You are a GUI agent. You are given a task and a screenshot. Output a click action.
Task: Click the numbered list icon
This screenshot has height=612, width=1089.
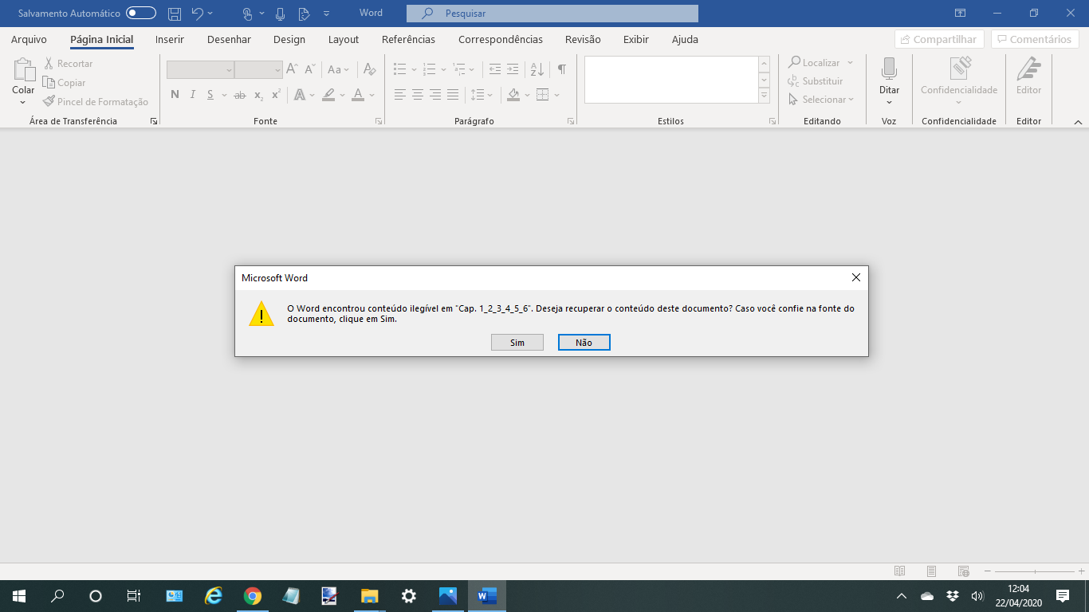point(430,69)
